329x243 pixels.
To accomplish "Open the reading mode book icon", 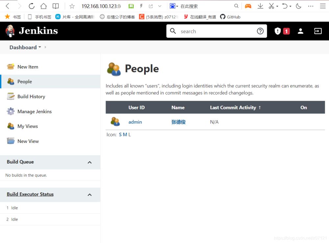I will [56, 6].
